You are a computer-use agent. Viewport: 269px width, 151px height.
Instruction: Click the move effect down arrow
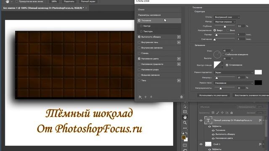click(151, 97)
